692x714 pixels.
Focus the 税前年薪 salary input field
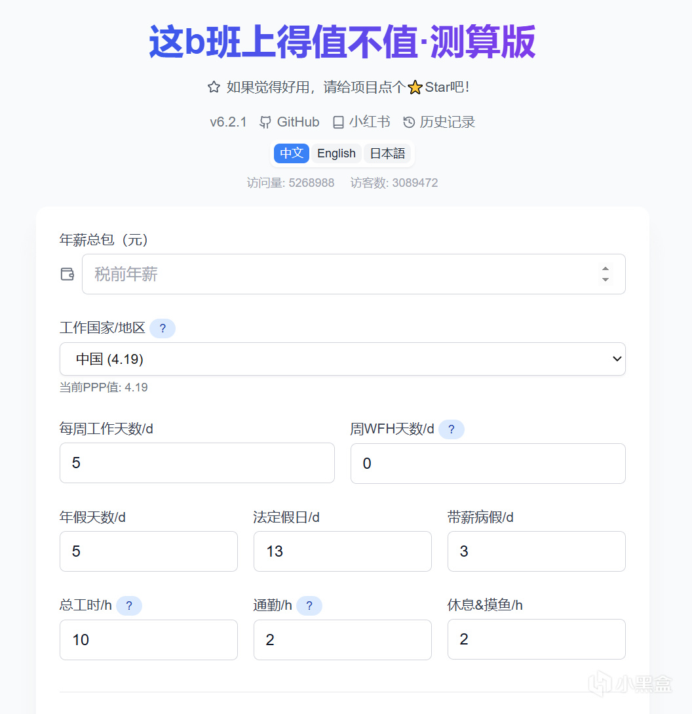353,274
